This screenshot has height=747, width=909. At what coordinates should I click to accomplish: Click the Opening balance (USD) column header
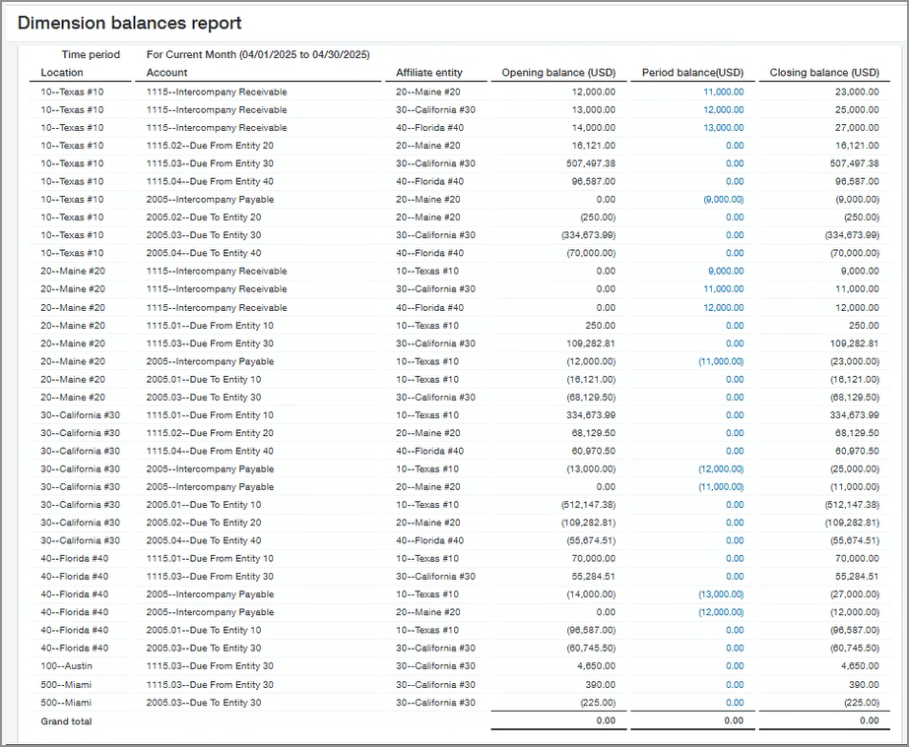[x=556, y=72]
